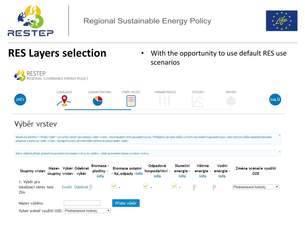Viewport: 305px width, 228px height.
Task: Open the Charakteristika pie chart step
Action: point(98,101)
